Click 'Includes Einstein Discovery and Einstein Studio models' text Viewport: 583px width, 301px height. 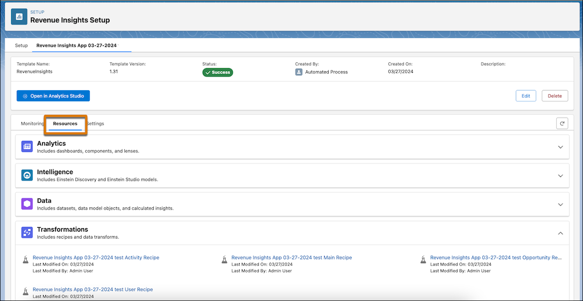(x=97, y=180)
